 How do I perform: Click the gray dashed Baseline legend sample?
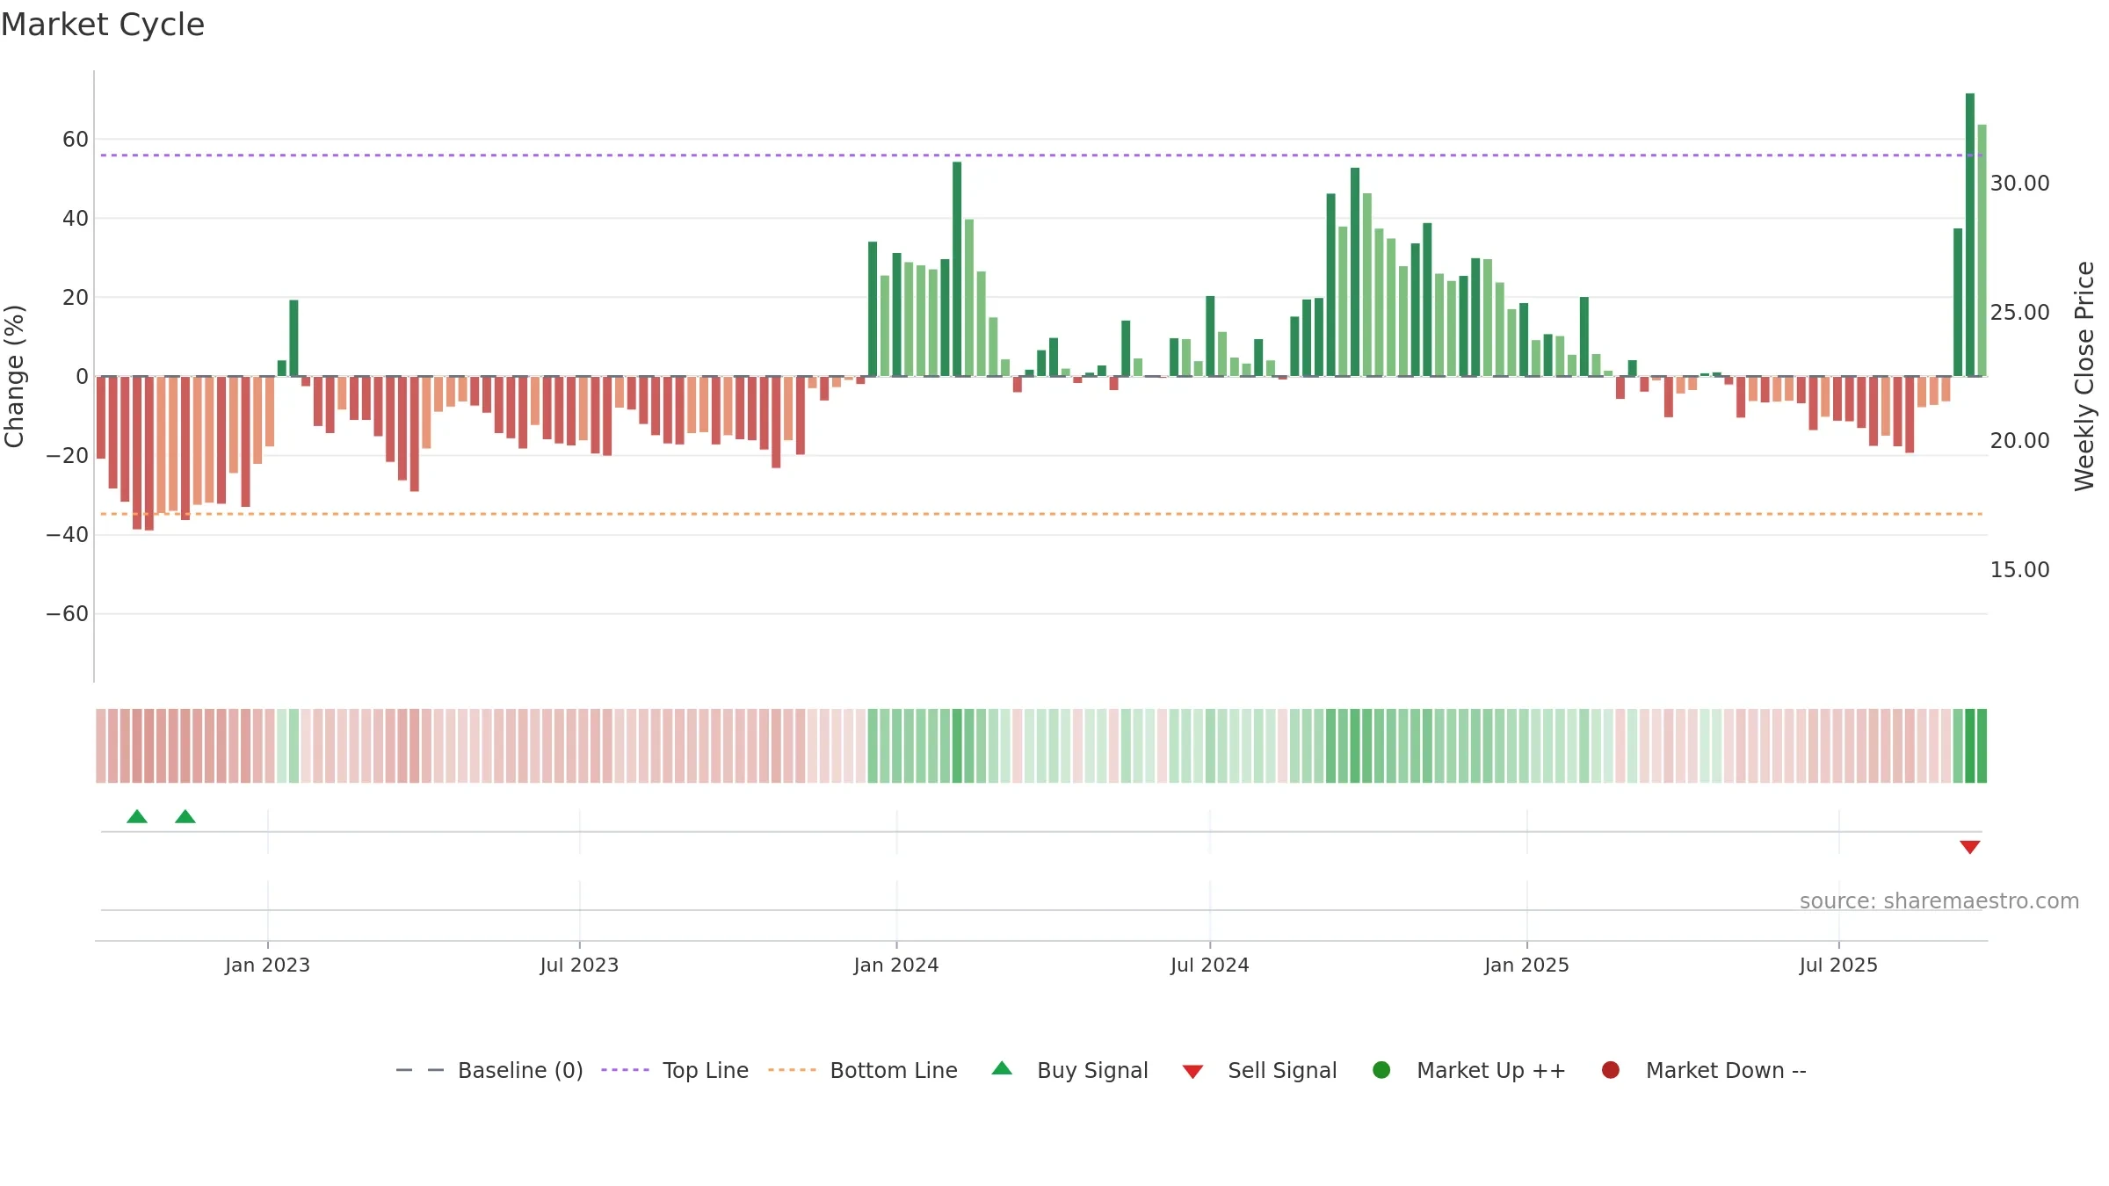click(x=420, y=1070)
